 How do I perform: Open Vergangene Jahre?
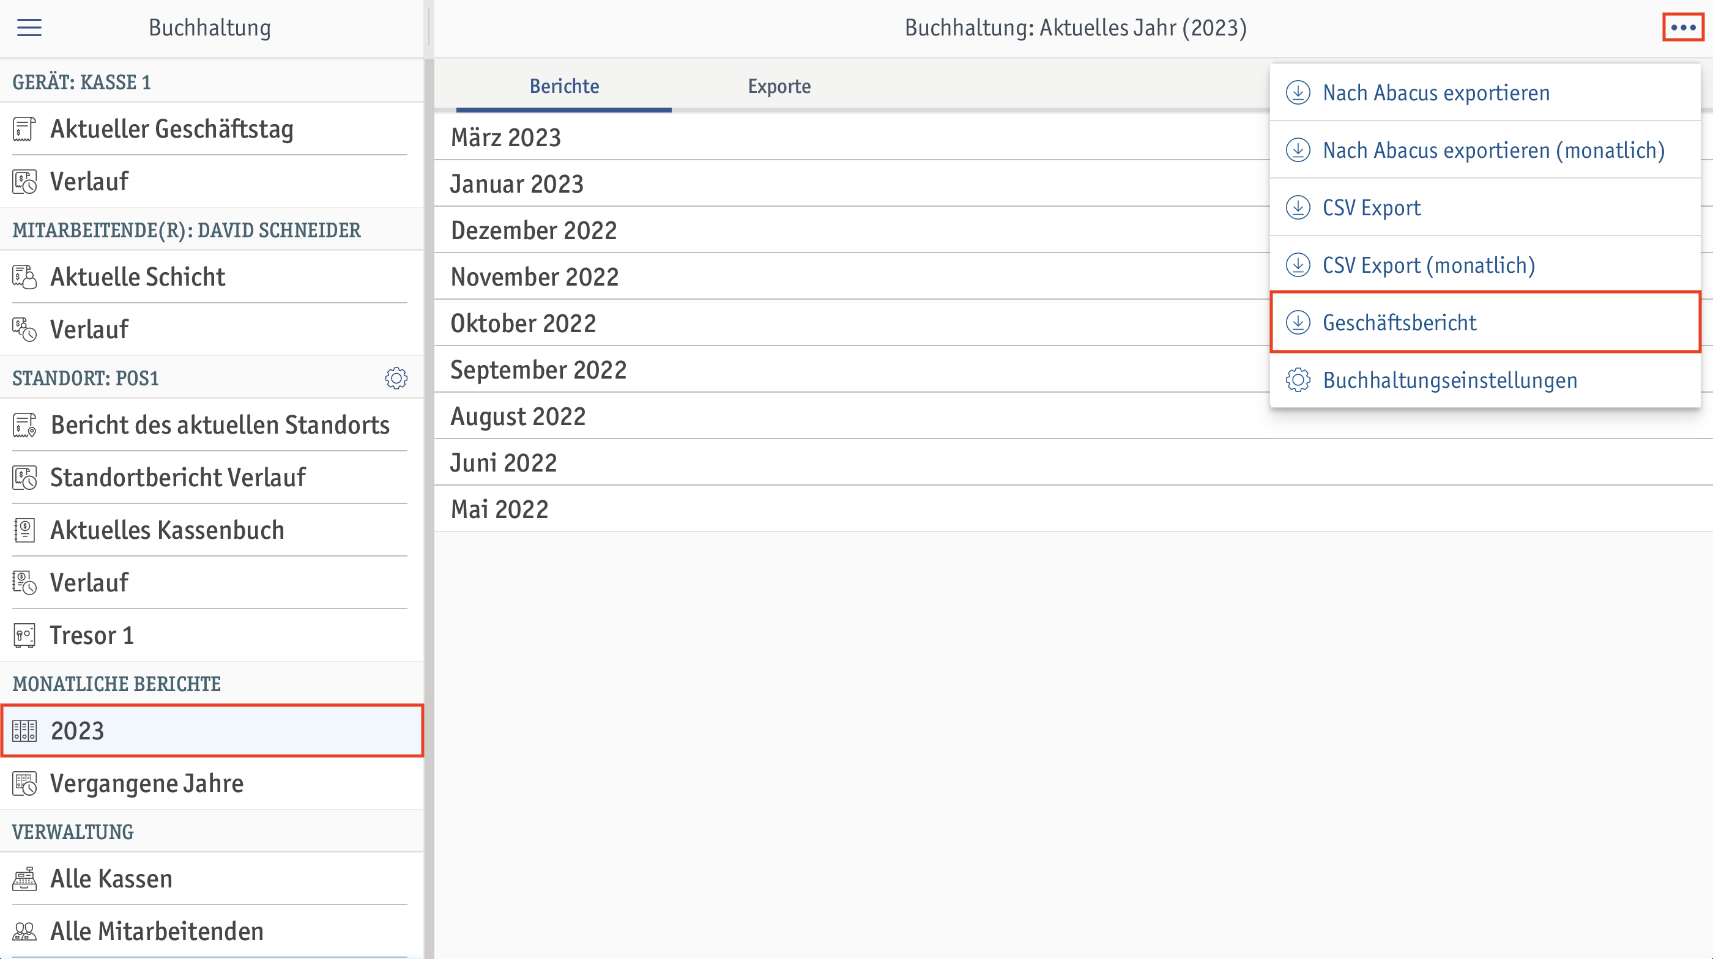[x=212, y=783]
